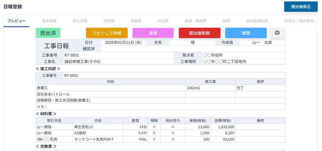The image size is (322, 151).
Task: Switch to the 施工内容 tab
Action: (80, 21)
